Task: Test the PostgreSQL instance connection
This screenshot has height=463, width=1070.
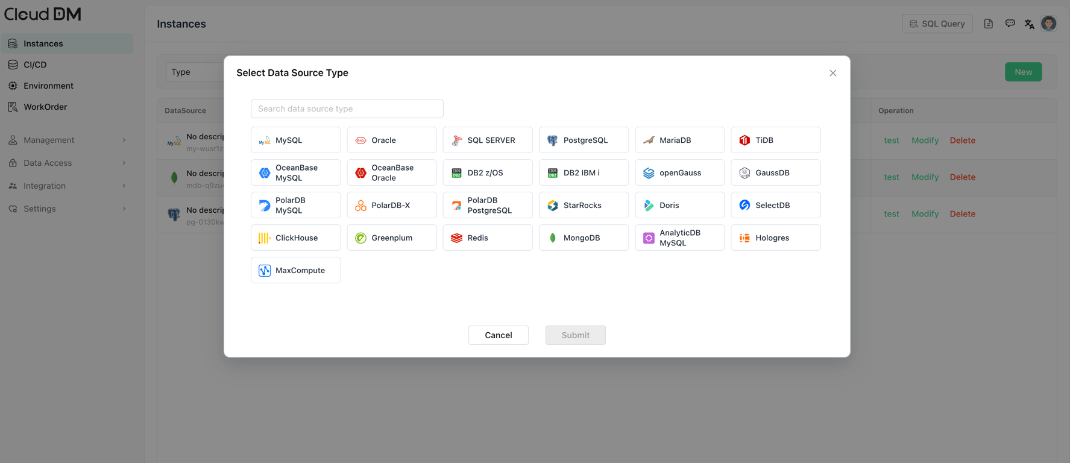Action: tap(892, 214)
